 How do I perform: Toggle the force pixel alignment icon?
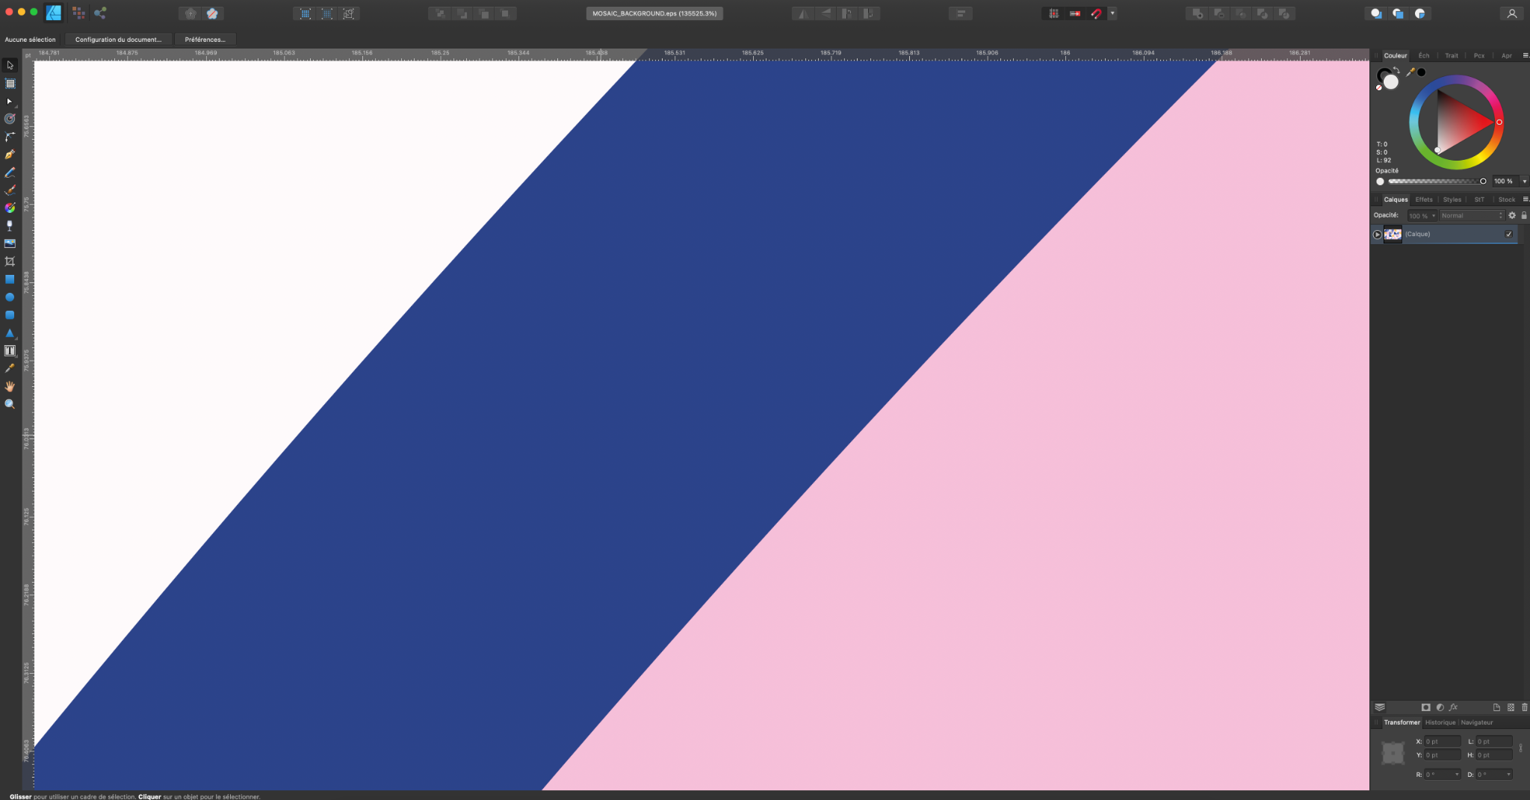(x=1075, y=13)
